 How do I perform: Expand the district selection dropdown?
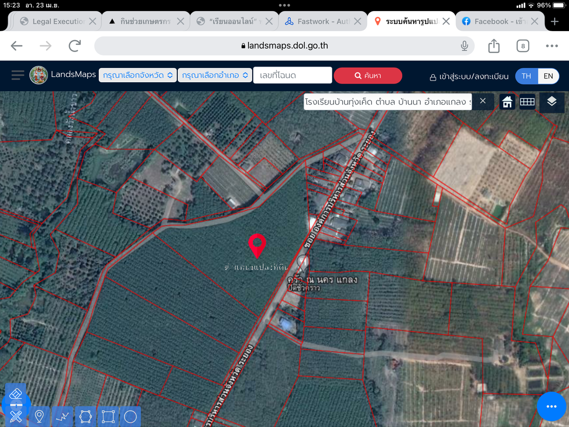215,76
